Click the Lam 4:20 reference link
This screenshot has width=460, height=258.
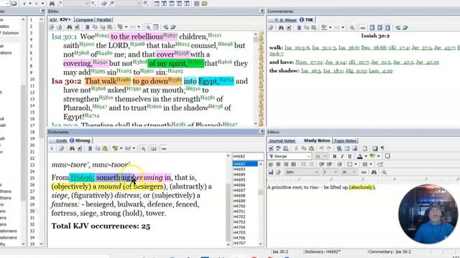380,71
